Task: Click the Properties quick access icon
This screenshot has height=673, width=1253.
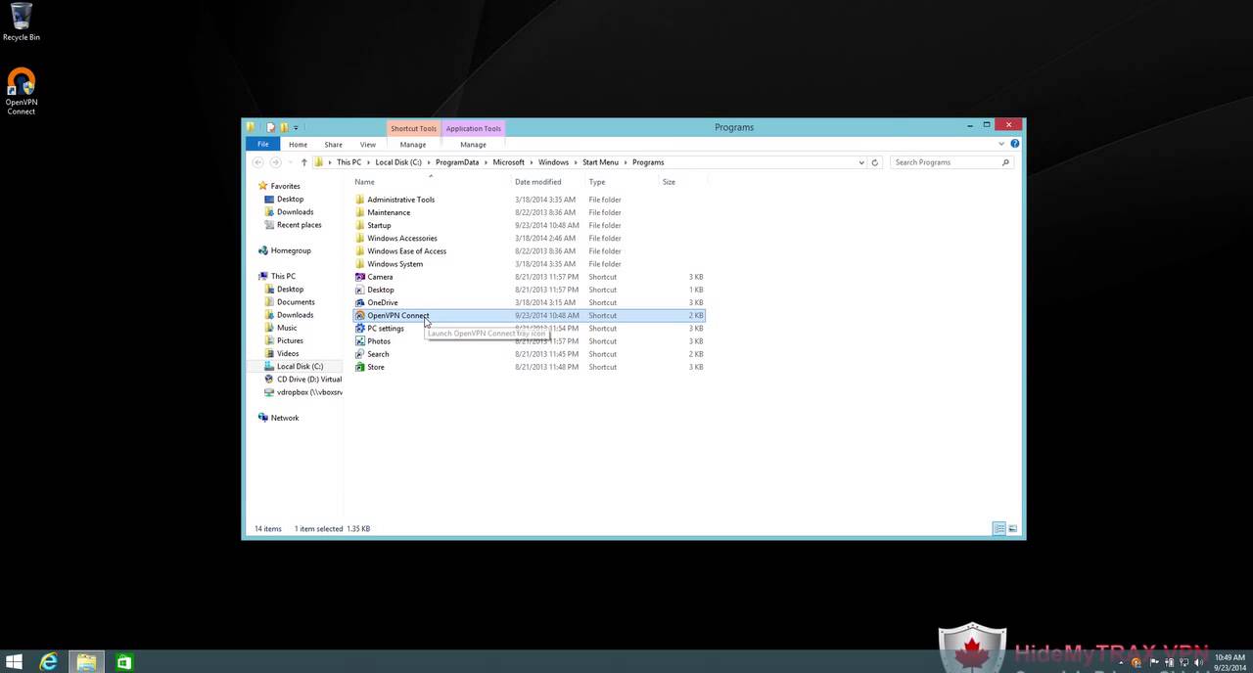Action: pos(271,127)
